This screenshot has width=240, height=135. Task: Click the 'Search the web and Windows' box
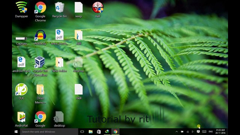49,132
